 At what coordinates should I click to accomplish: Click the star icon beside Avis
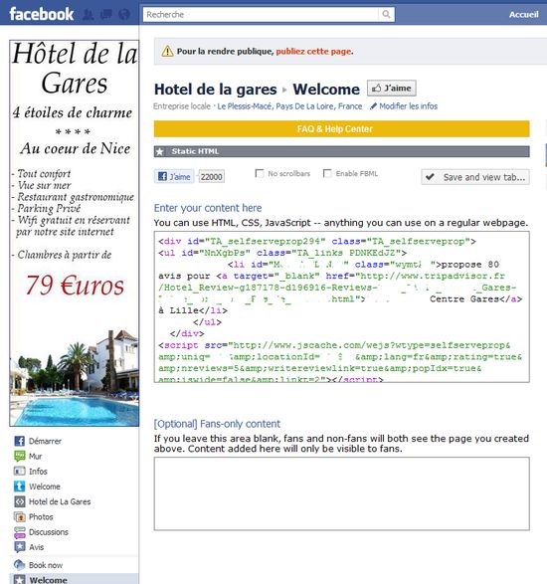coord(19,547)
